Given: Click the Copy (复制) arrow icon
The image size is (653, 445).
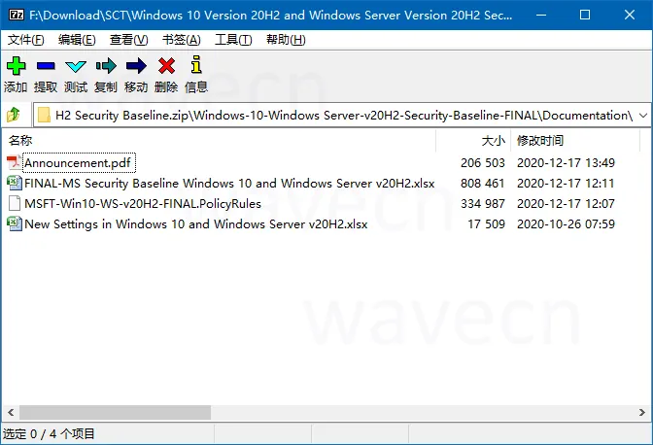Looking at the screenshot, I should pos(106,66).
